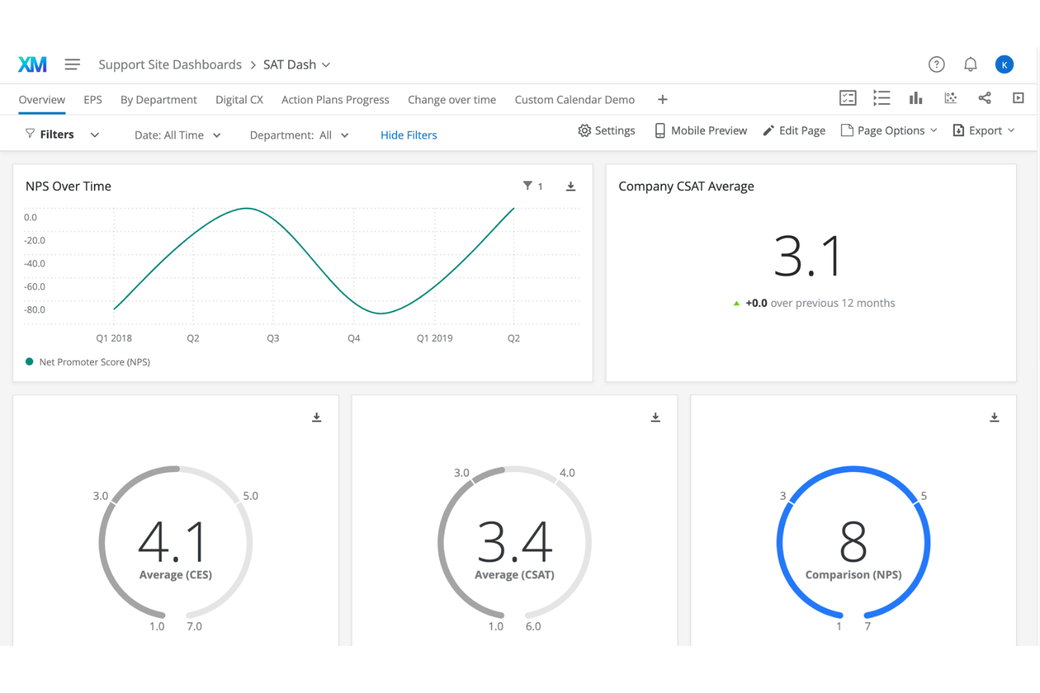Click the Edit Page button
Screen dimensions: 1040x693
click(x=794, y=131)
